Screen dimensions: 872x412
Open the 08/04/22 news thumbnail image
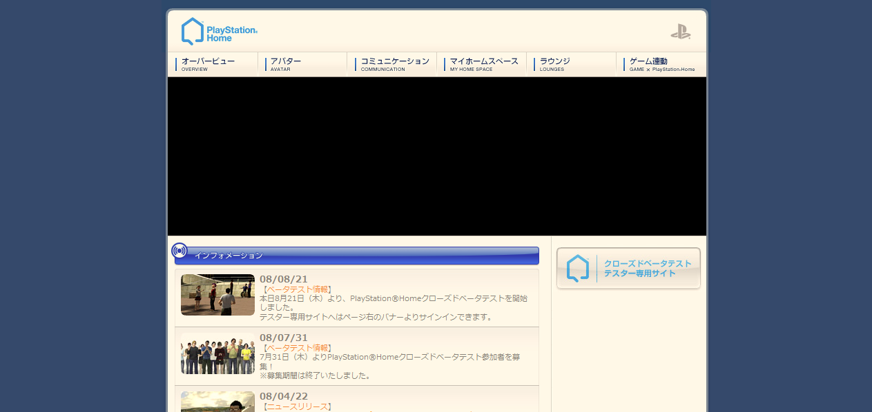click(x=217, y=402)
